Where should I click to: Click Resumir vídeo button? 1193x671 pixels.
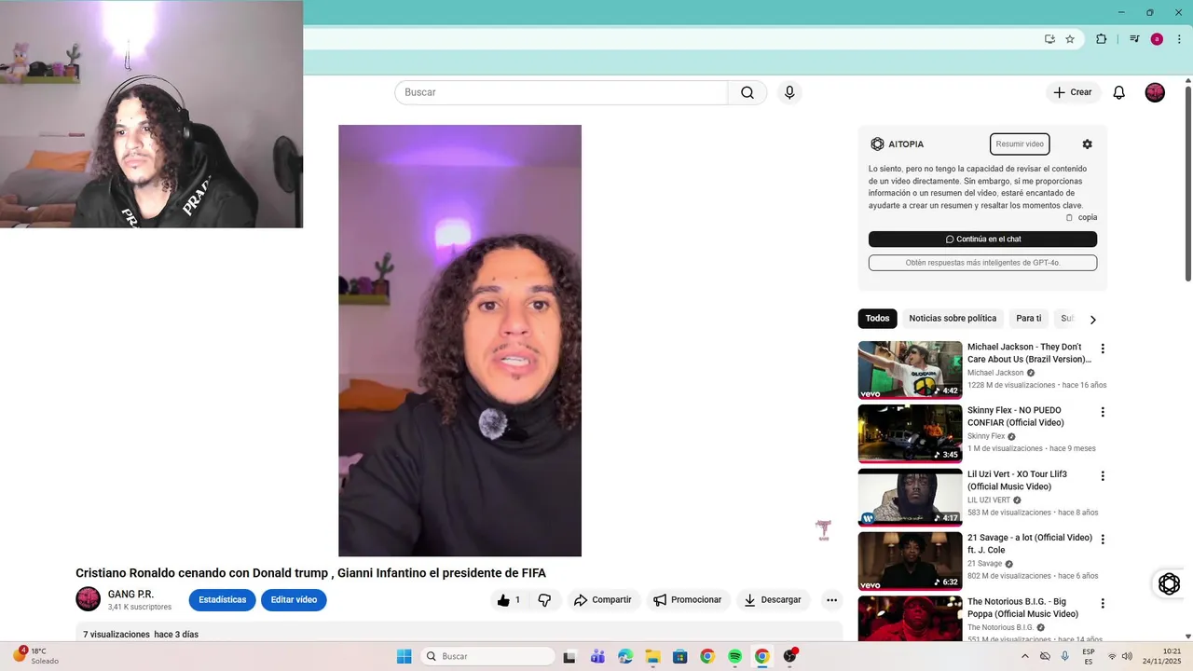pyautogui.click(x=1020, y=144)
